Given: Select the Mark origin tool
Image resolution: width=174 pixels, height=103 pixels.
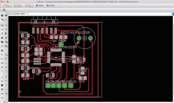Looking at the screenshot, I should point(6,20).
